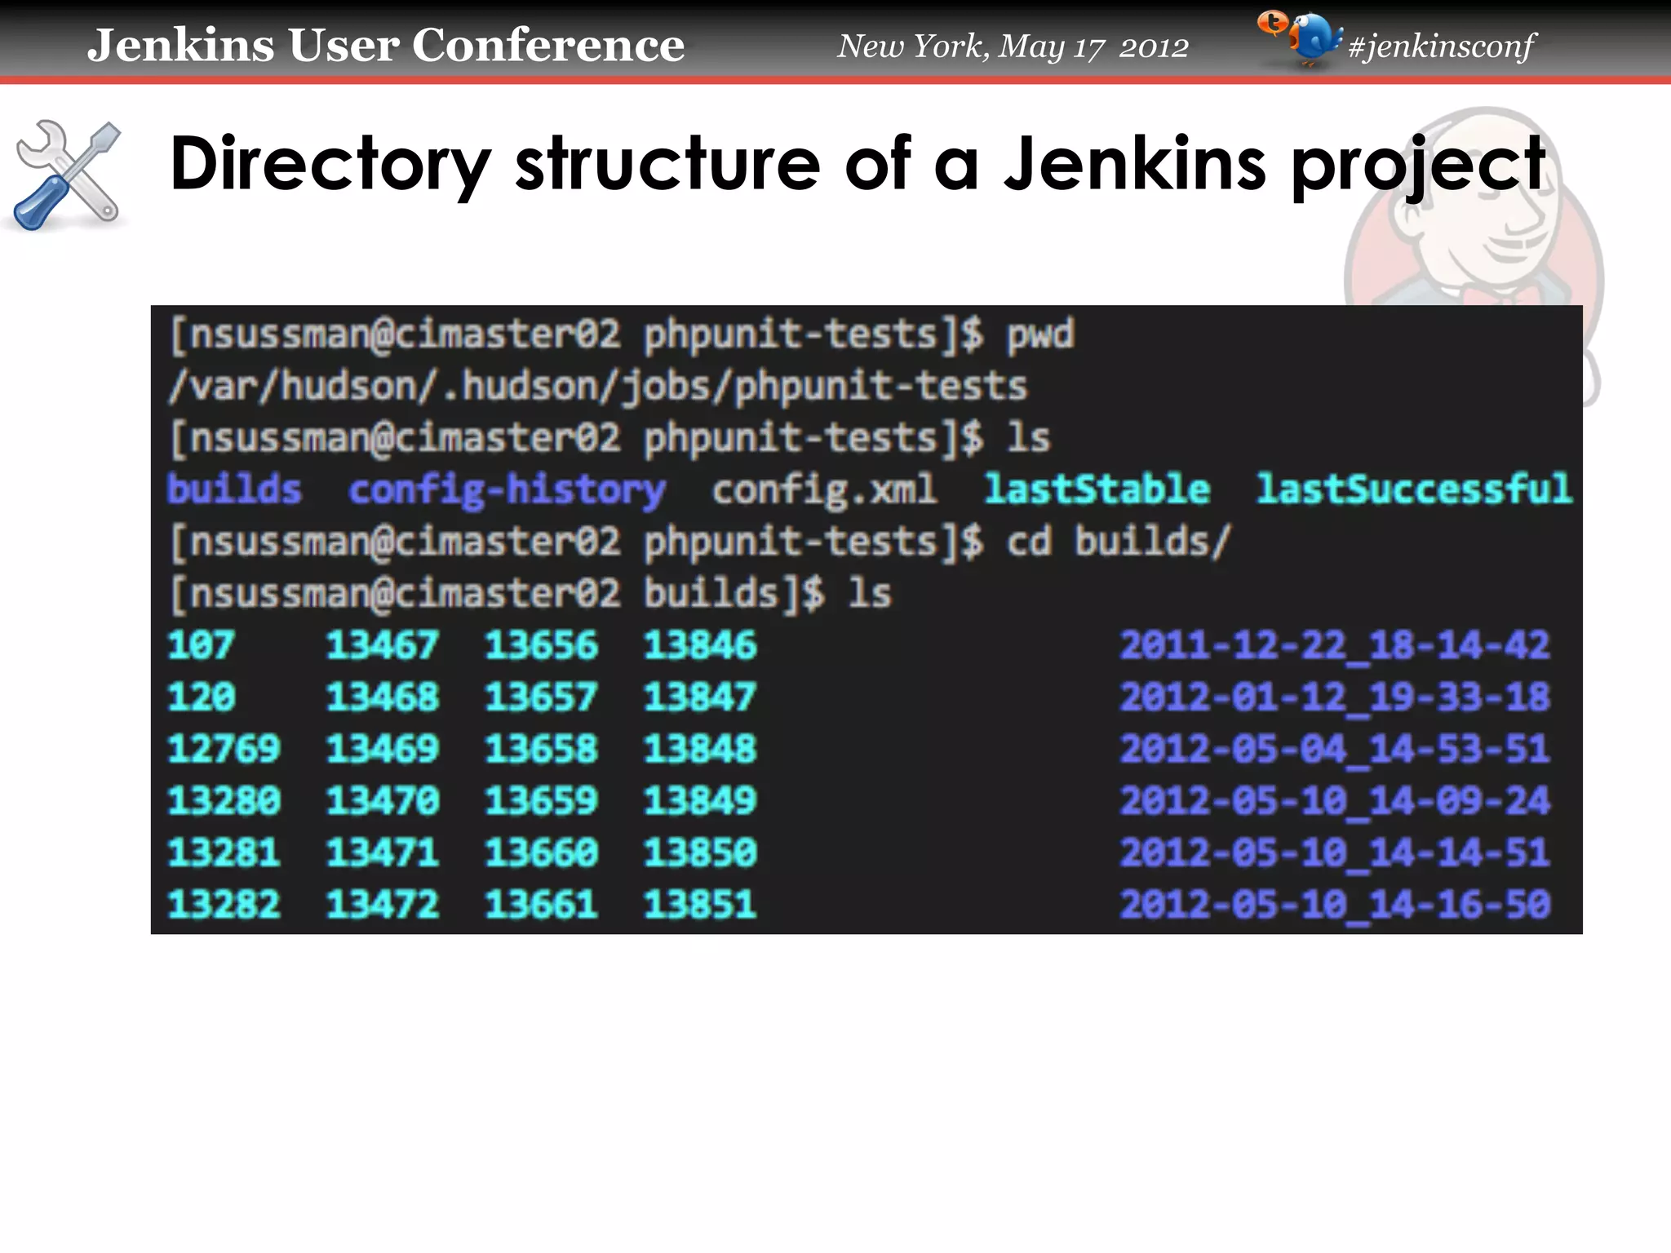The height and width of the screenshot is (1253, 1671).
Task: Click the 'pwd' command line
Action: coord(621,335)
